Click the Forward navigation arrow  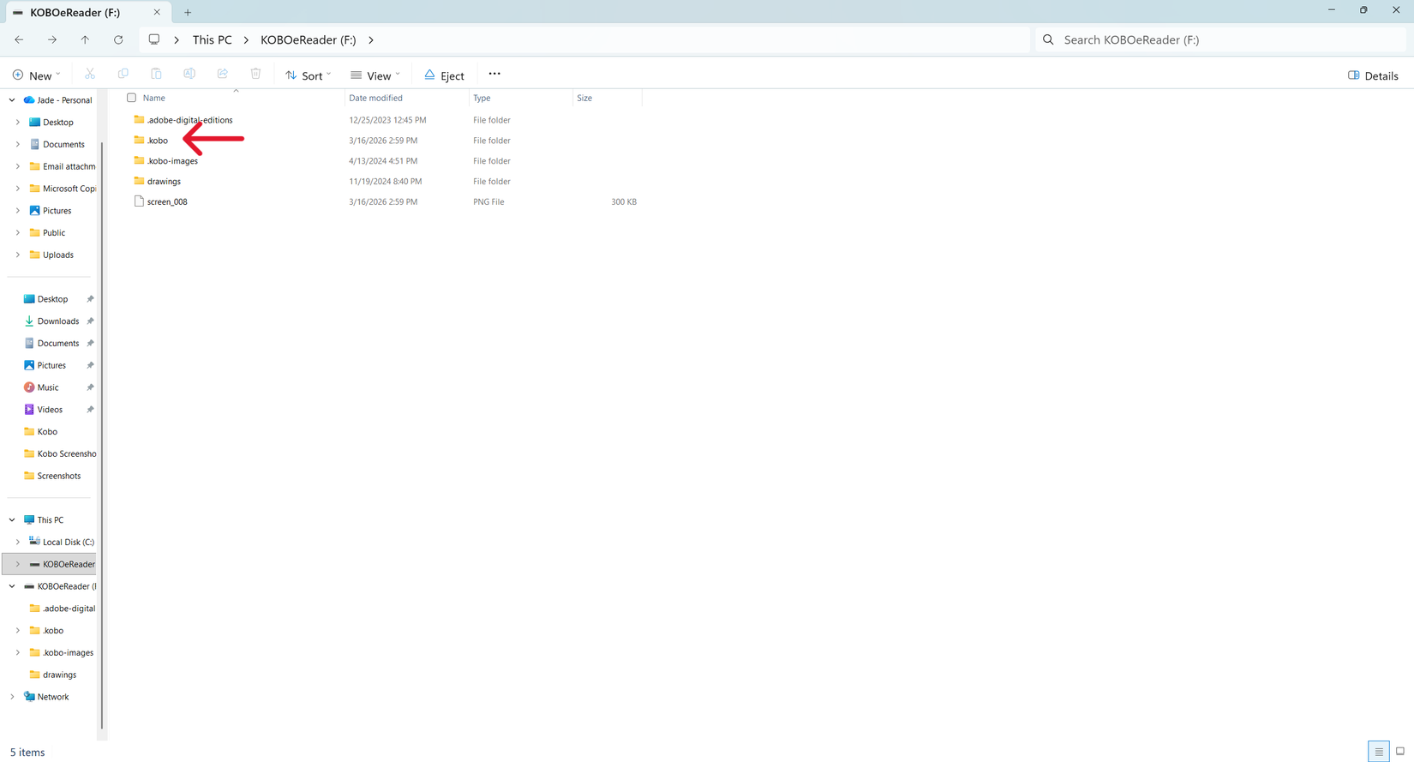click(x=52, y=39)
